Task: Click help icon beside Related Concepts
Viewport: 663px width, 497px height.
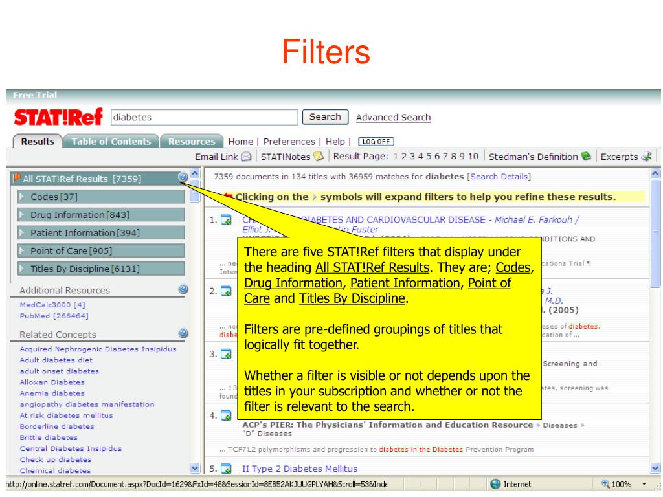Action: (x=183, y=333)
